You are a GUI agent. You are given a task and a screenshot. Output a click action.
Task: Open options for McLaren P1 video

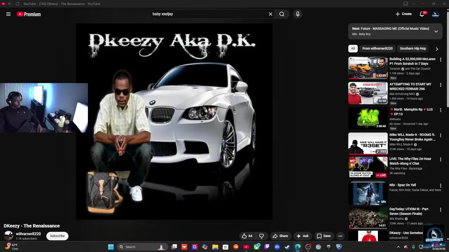441,59
